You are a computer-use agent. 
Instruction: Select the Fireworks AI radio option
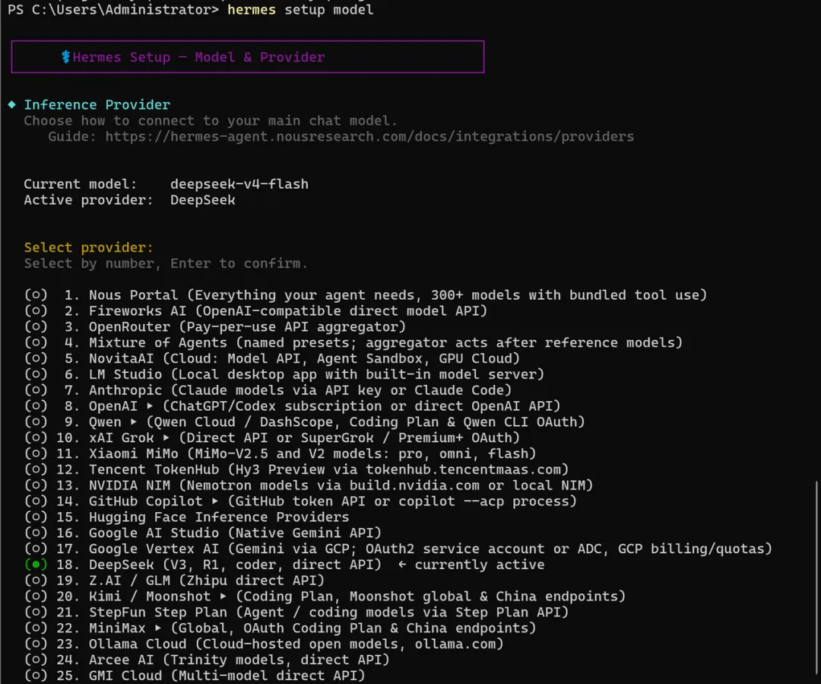pos(36,311)
